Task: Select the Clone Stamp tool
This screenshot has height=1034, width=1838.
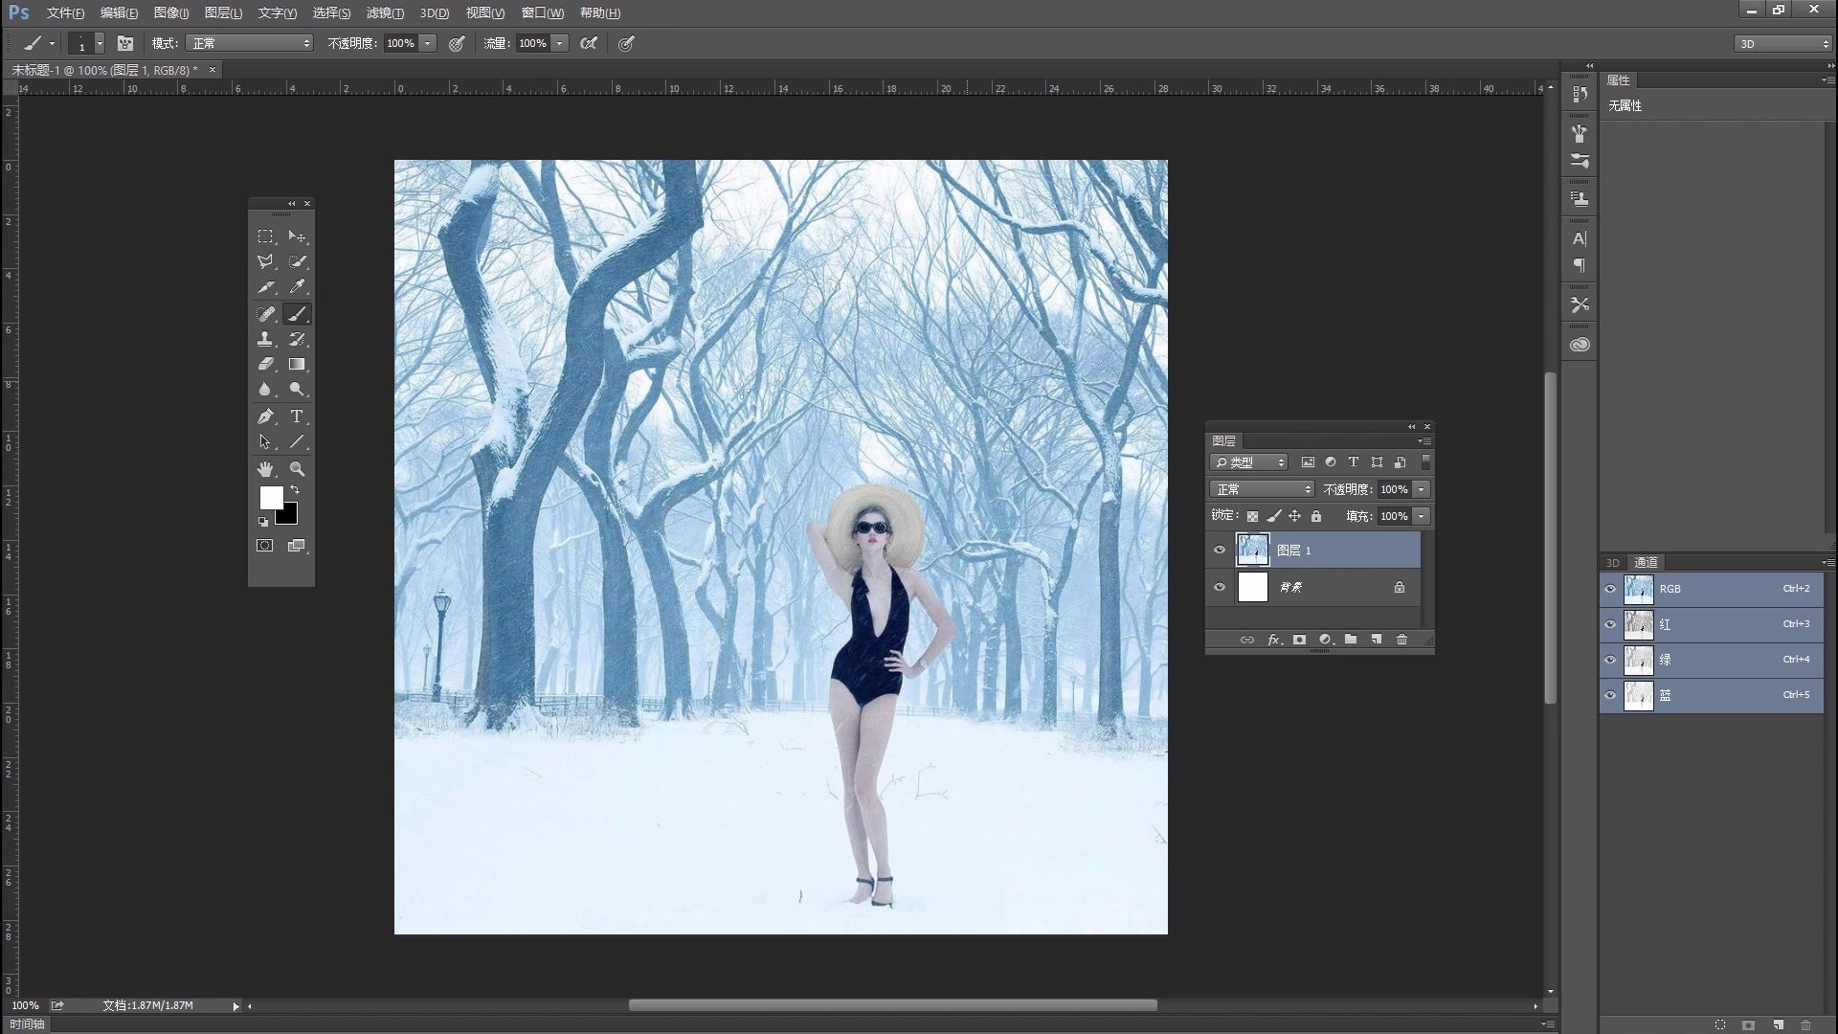Action: tap(265, 339)
